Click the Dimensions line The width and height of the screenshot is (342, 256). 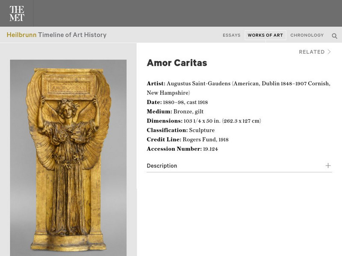coord(204,121)
